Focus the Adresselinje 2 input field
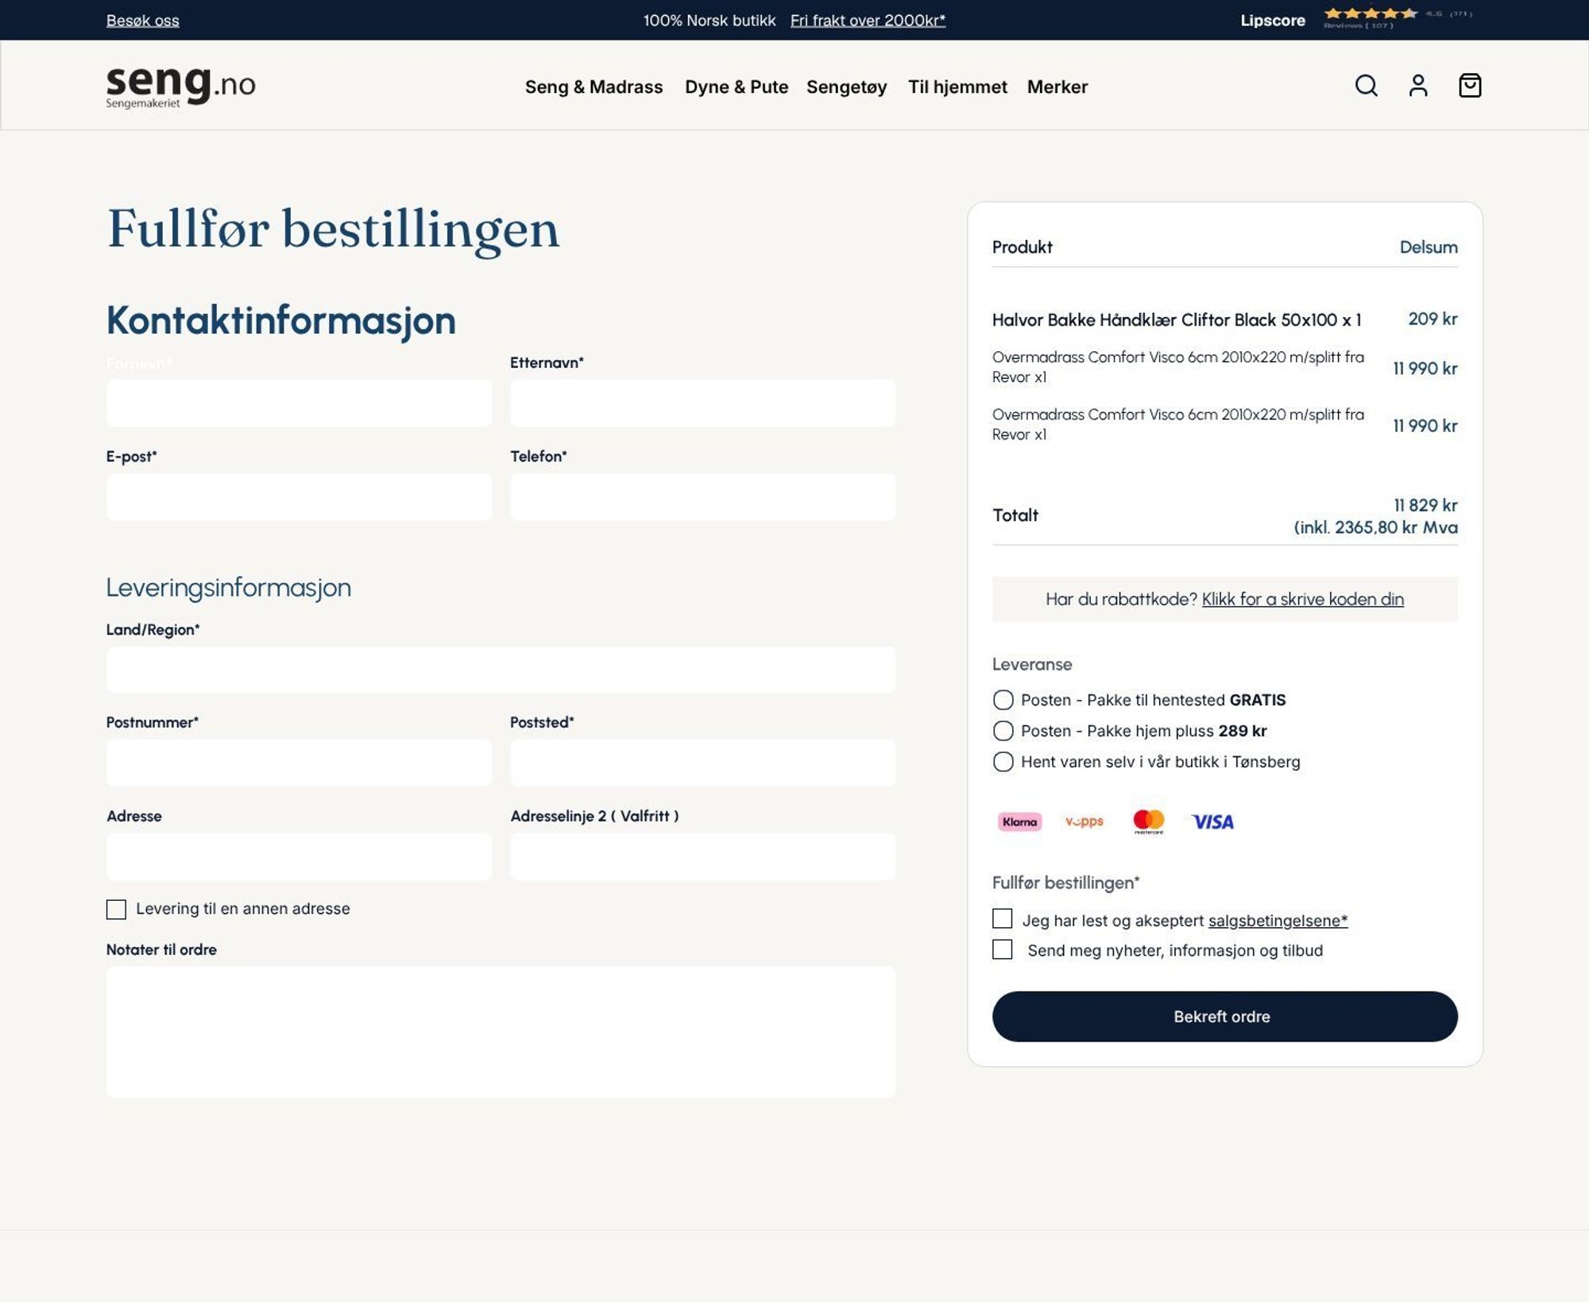 [702, 856]
